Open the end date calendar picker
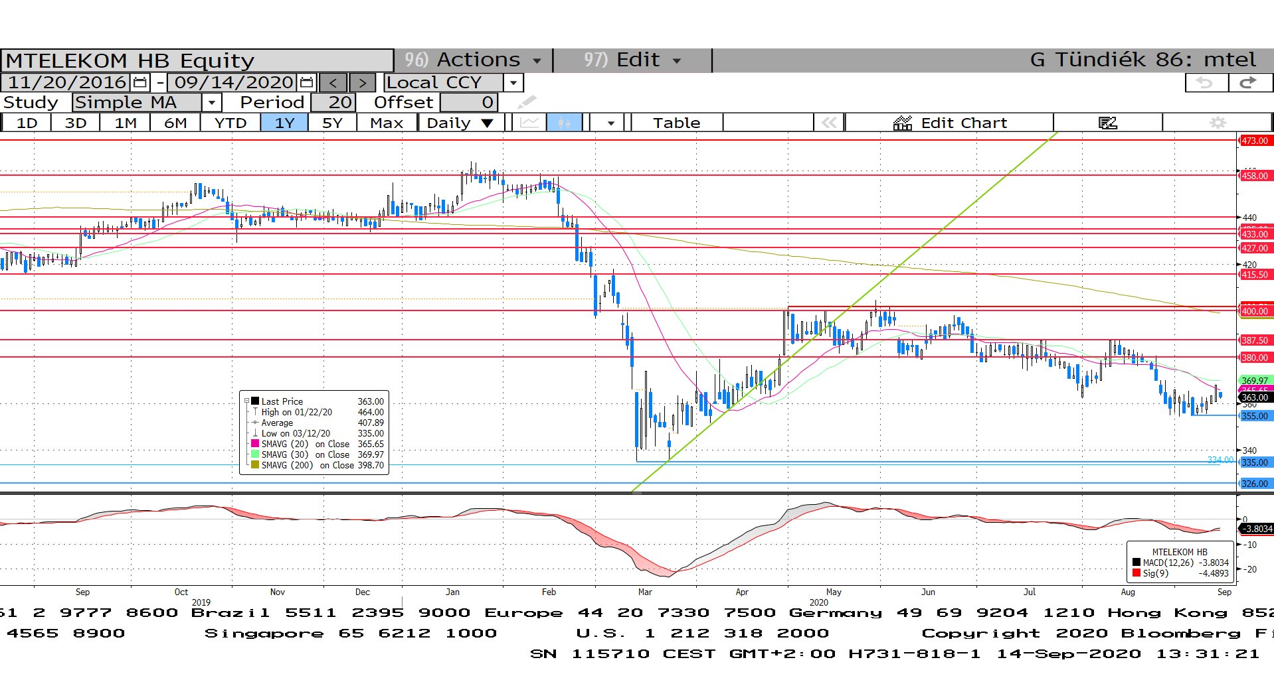The image size is (1274, 680). pyautogui.click(x=306, y=83)
